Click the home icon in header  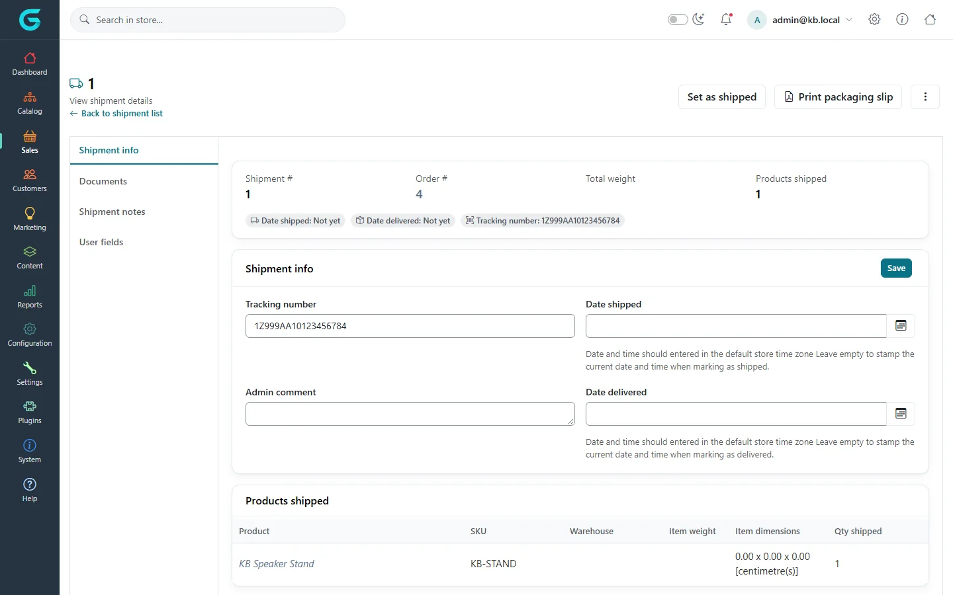[930, 19]
